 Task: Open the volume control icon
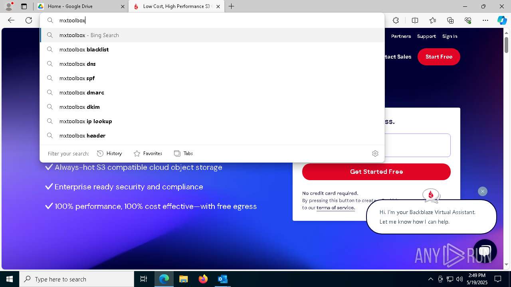(x=460, y=279)
